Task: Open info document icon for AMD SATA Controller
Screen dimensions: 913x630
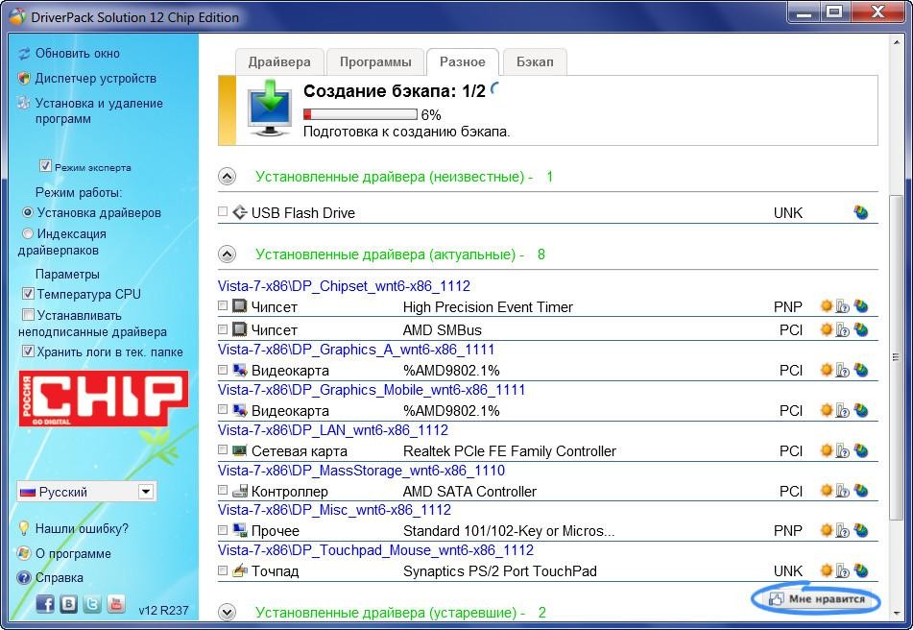Action: click(843, 491)
